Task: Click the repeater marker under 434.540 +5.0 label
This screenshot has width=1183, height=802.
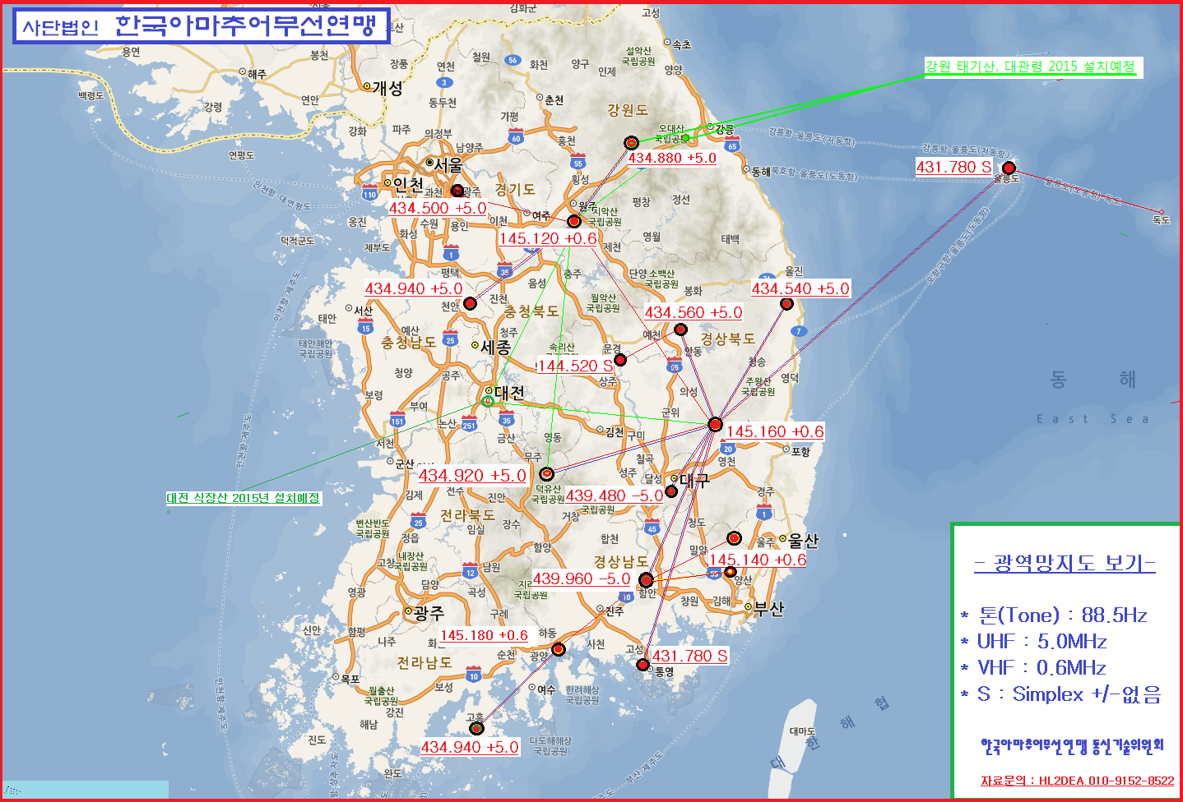Action: click(x=786, y=304)
